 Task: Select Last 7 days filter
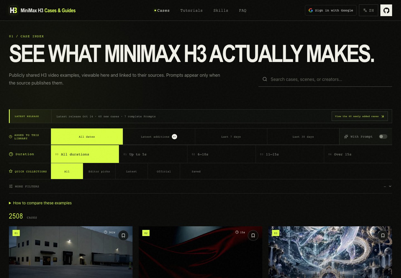pos(231,136)
